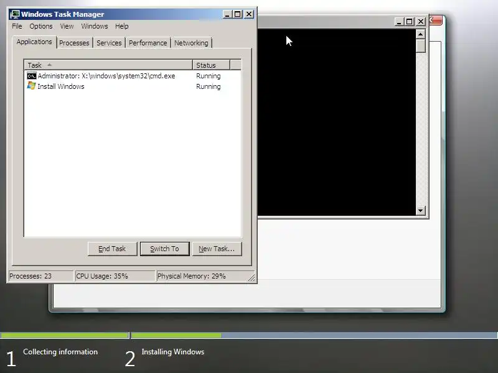Select the Install Windows task row

[133, 86]
